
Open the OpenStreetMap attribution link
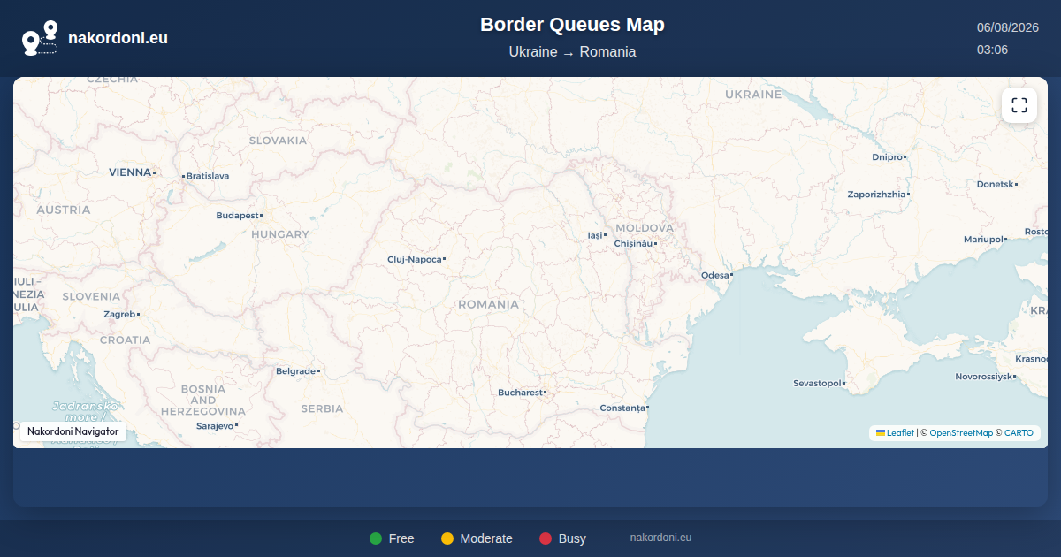click(x=961, y=433)
